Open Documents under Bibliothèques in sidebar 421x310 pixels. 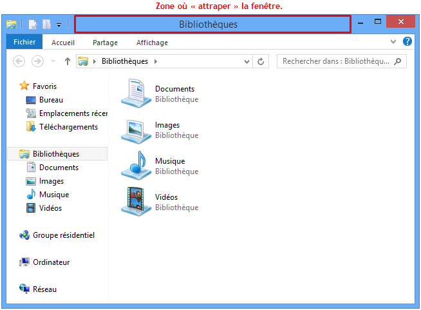(x=52, y=168)
